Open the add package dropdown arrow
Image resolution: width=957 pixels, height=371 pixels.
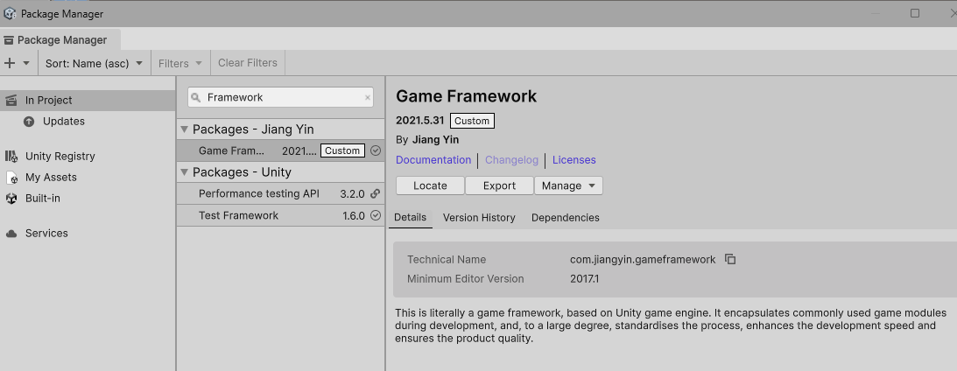coord(26,63)
